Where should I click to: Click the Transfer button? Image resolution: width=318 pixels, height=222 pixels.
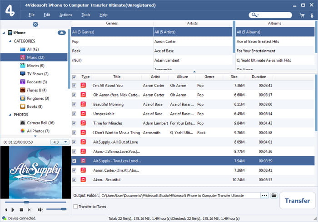[x=297, y=200]
